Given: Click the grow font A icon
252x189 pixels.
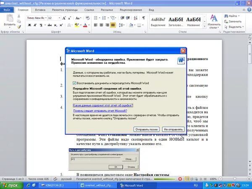Looking at the screenshot, I should pyautogui.click(x=64, y=18).
